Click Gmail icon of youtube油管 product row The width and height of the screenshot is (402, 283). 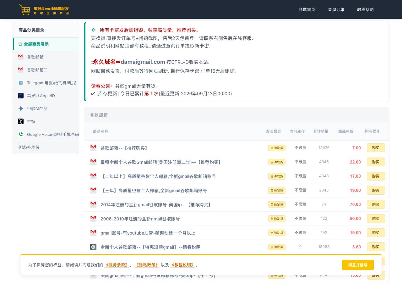coord(93,233)
